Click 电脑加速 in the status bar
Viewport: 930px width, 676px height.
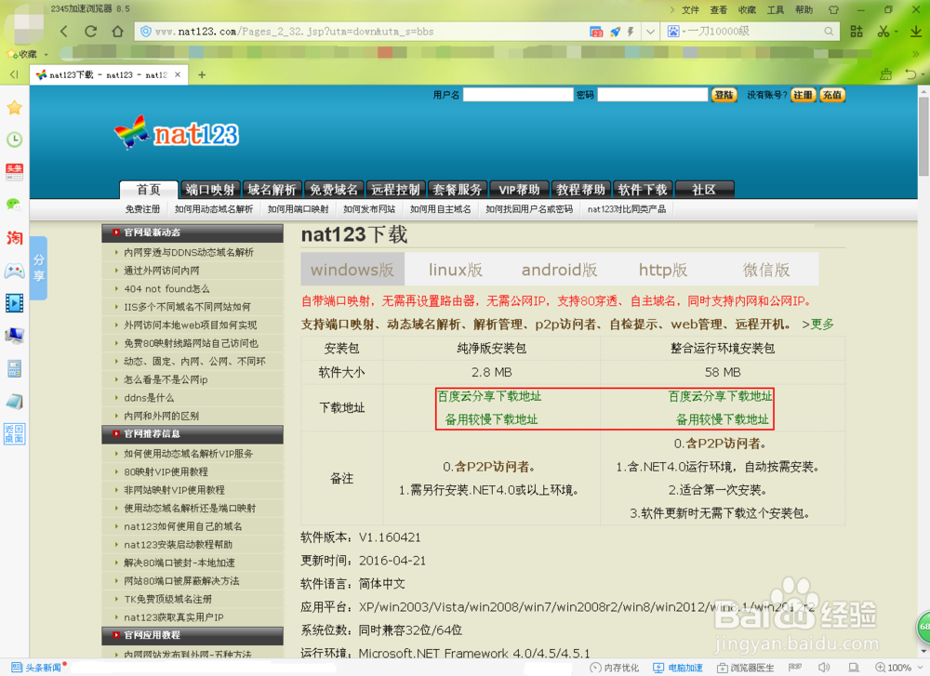coord(678,668)
